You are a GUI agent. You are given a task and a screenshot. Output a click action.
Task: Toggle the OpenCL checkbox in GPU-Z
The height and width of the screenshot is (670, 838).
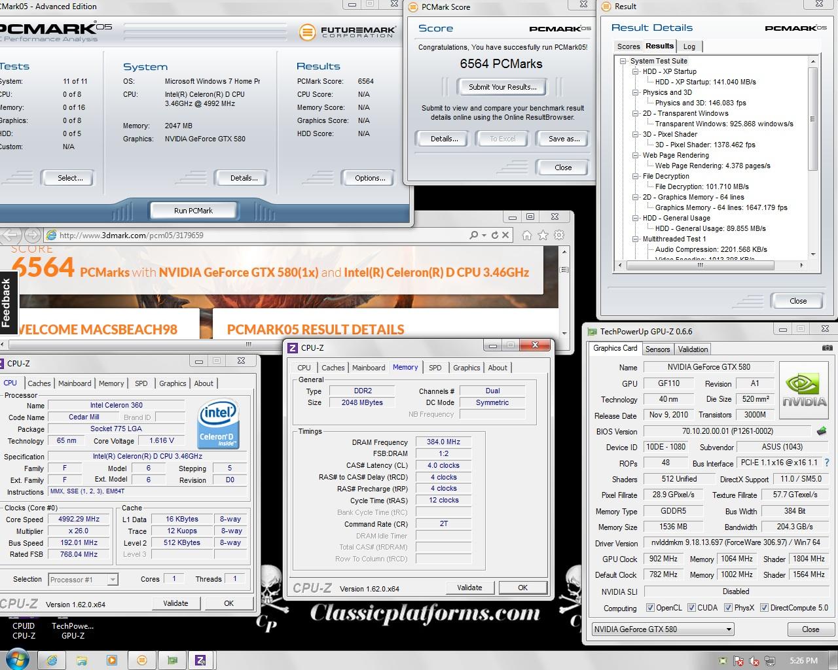point(650,607)
